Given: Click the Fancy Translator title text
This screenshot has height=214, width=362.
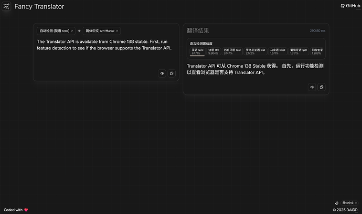Looking at the screenshot, I should [x=39, y=6].
